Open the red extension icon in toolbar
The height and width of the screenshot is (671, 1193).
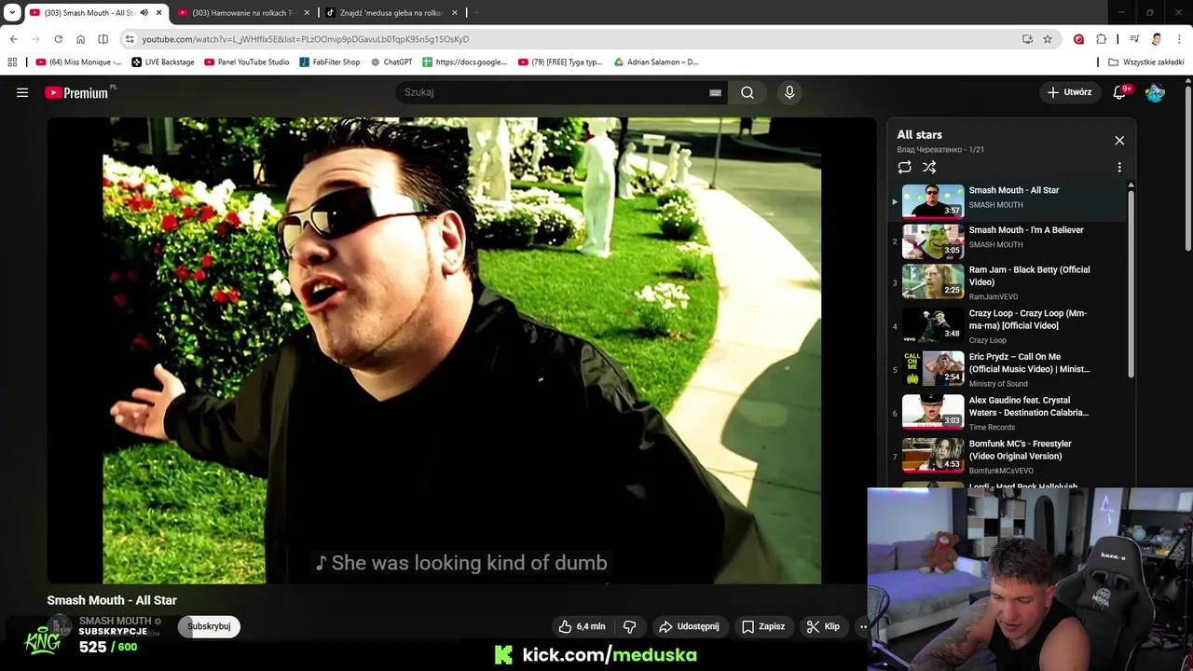coord(1078,39)
